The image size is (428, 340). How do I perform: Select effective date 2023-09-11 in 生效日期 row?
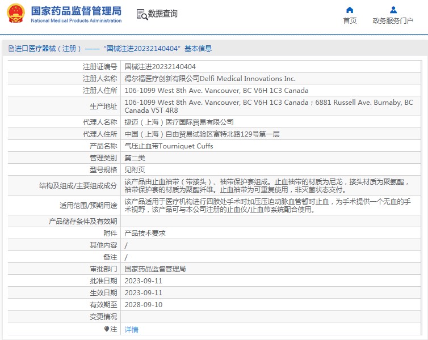(x=143, y=293)
